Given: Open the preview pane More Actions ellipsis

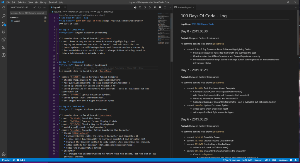Looking at the screenshot, I should (296, 7).
